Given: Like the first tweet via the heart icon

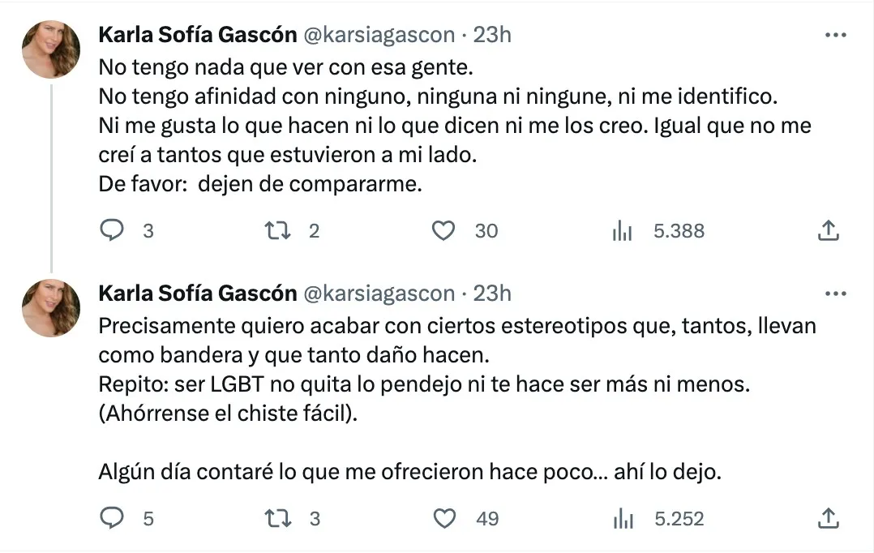Looking at the screenshot, I should click(x=443, y=231).
